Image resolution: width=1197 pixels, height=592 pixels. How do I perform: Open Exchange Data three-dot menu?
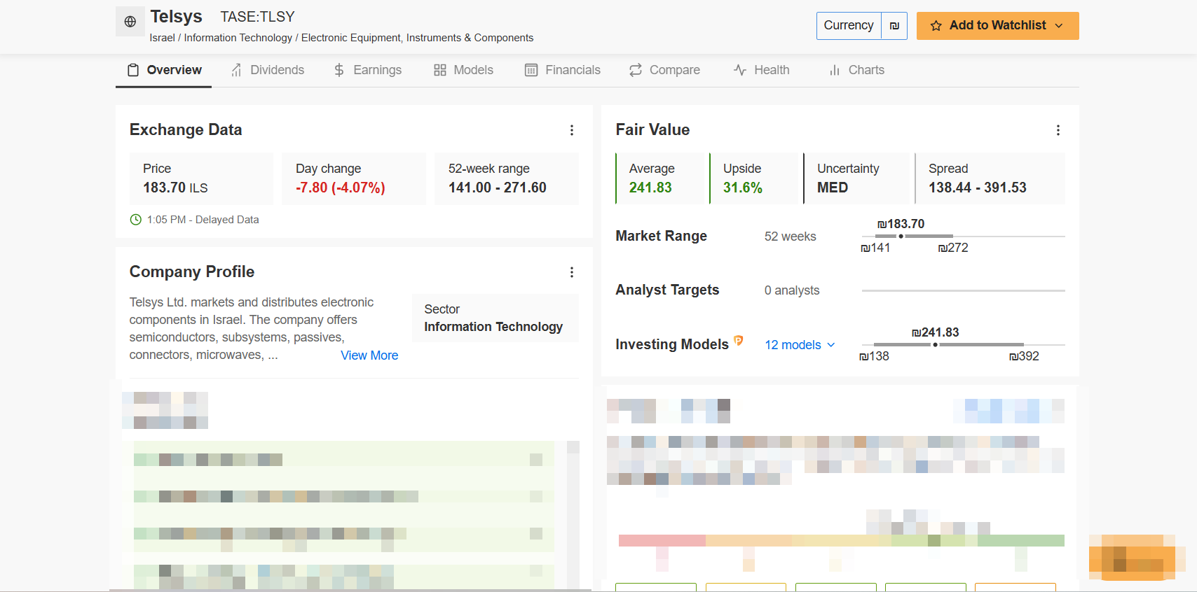pos(572,130)
